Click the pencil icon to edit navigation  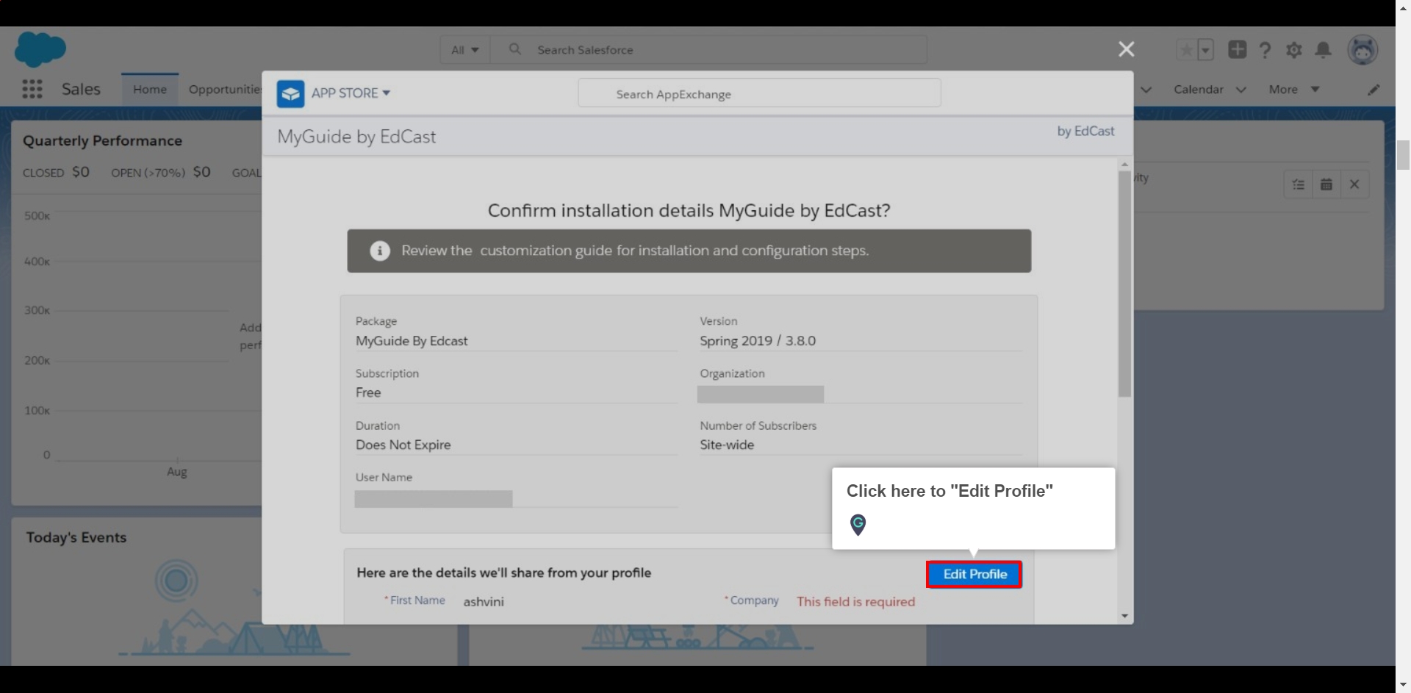[1374, 90]
